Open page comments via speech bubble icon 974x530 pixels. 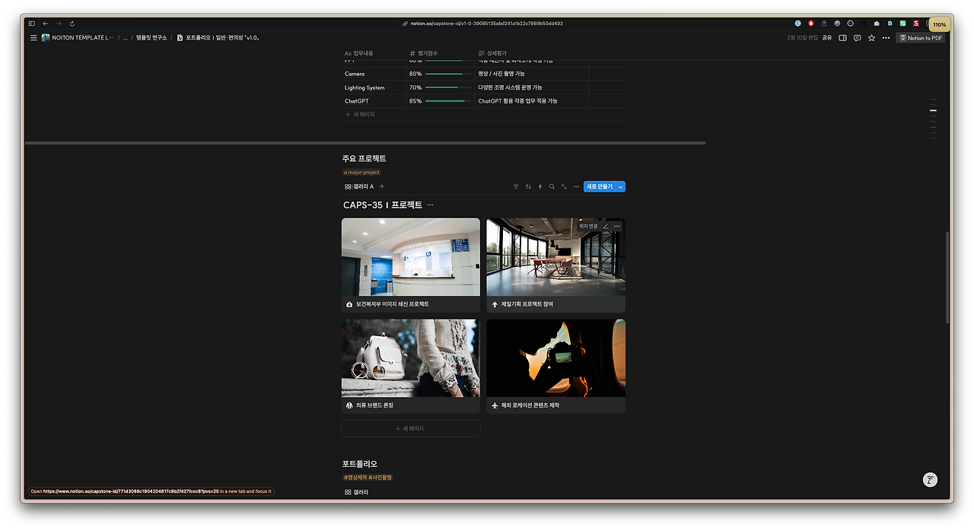coord(857,37)
